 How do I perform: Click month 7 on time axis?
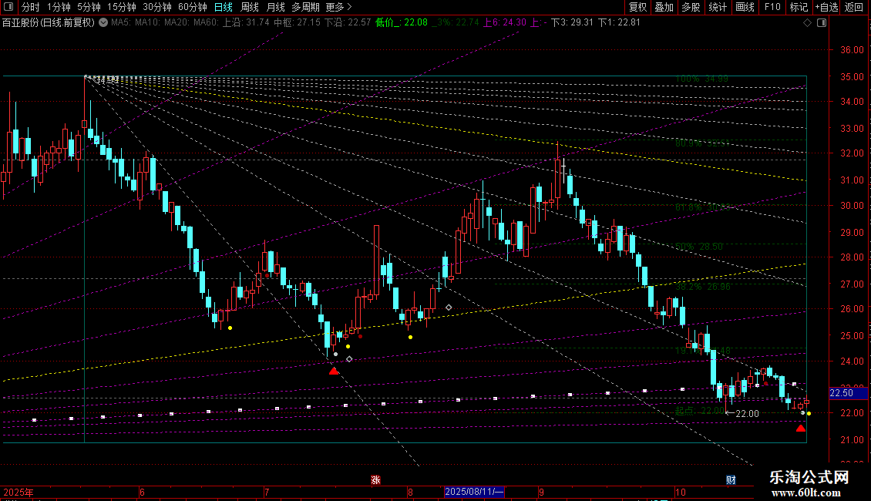(x=267, y=492)
